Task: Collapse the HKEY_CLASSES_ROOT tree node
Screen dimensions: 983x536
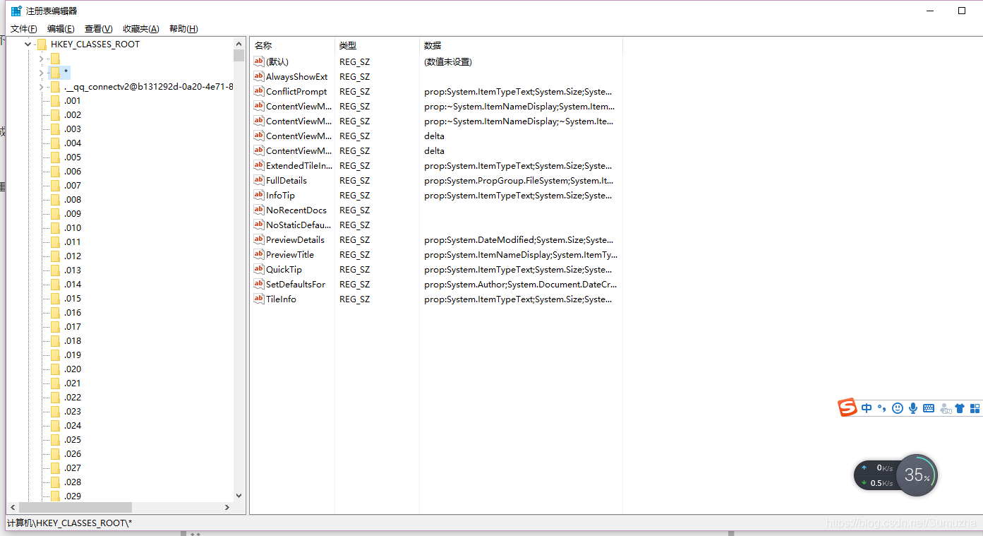Action: (28, 44)
